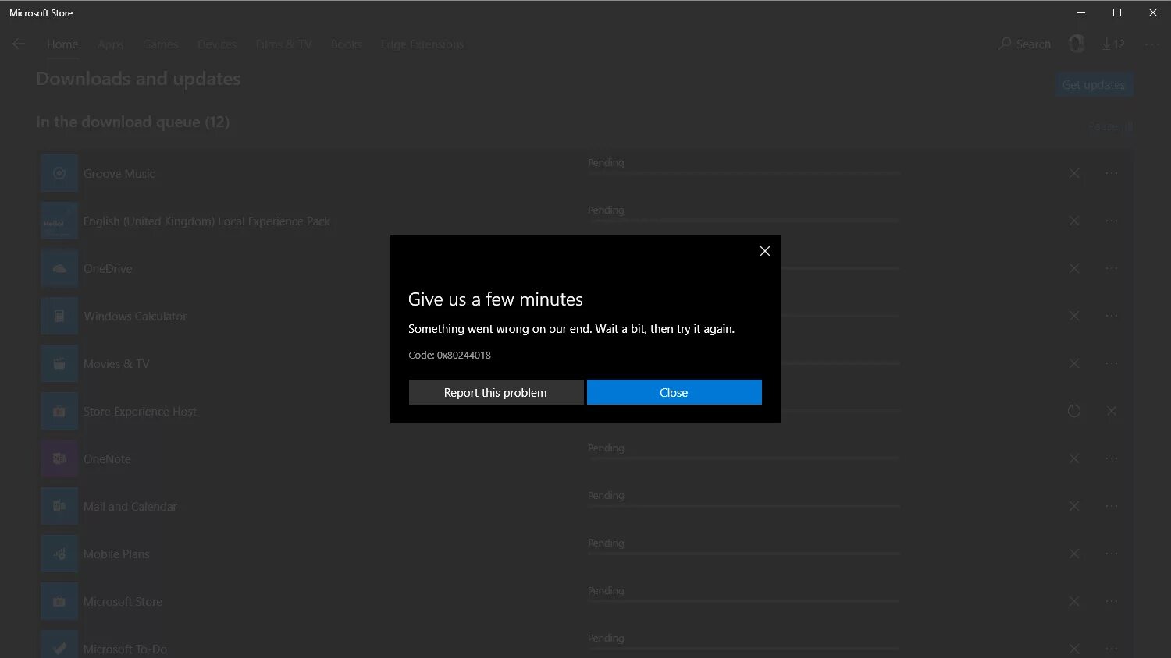Cancel the OneNote download

coord(1074,458)
